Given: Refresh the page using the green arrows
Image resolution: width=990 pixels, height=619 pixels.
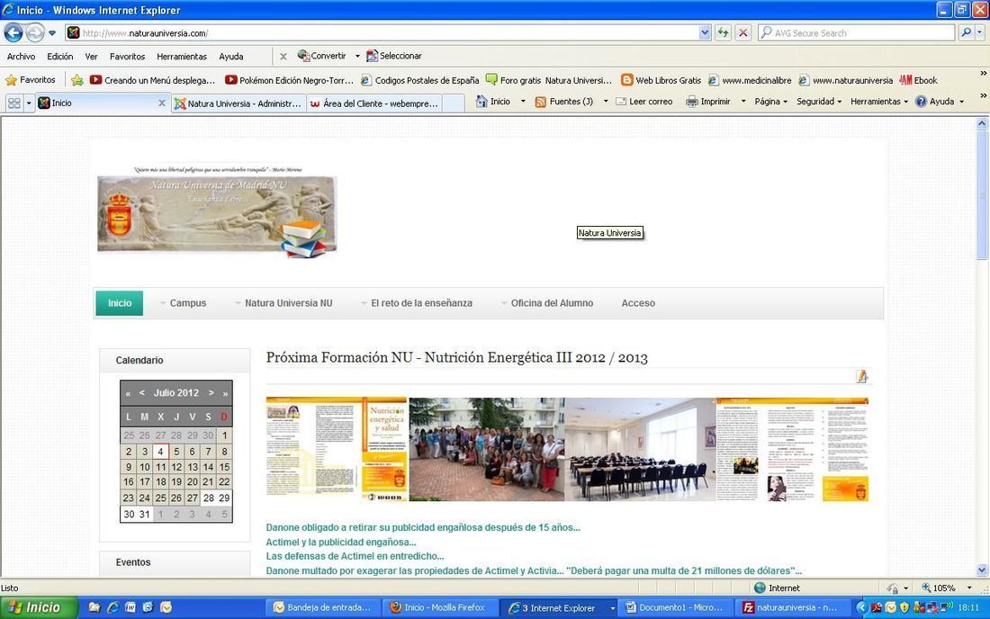Looking at the screenshot, I should tap(723, 32).
